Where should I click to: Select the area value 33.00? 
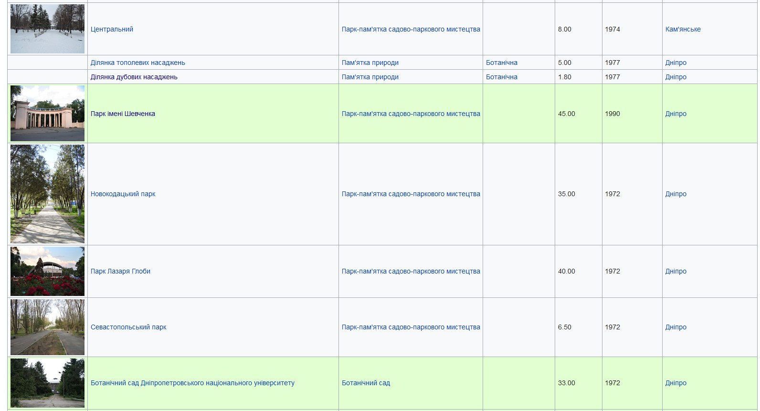point(567,383)
